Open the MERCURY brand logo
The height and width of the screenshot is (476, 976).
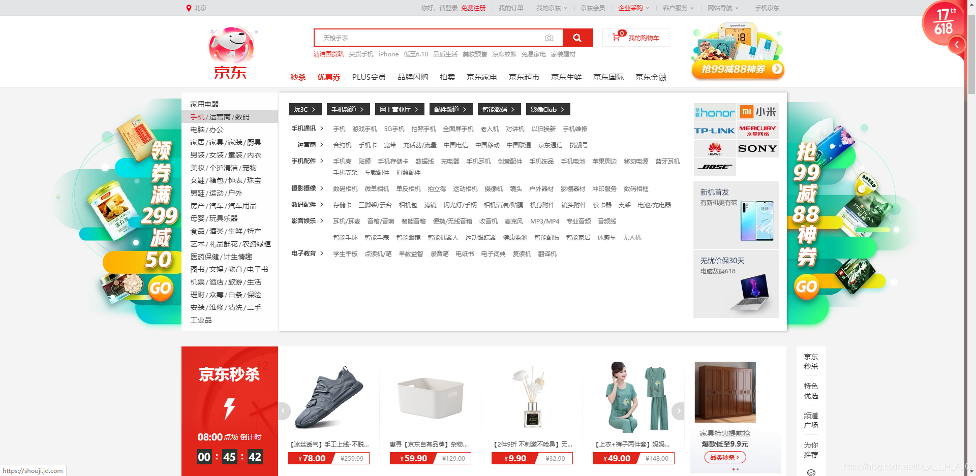click(757, 131)
